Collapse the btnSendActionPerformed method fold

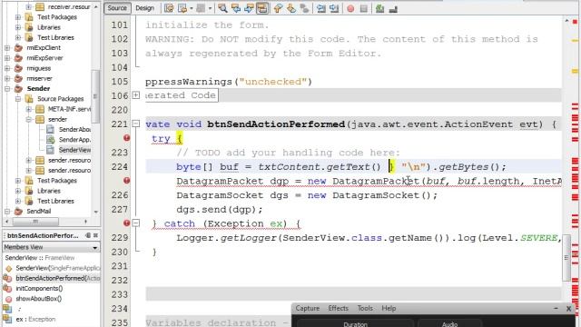136,124
